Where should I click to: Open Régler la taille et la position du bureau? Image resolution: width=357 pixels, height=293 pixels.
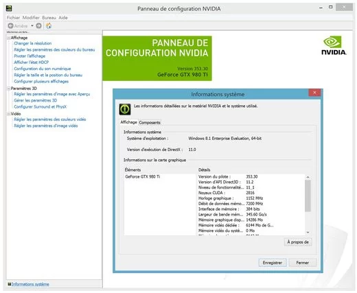(48, 75)
